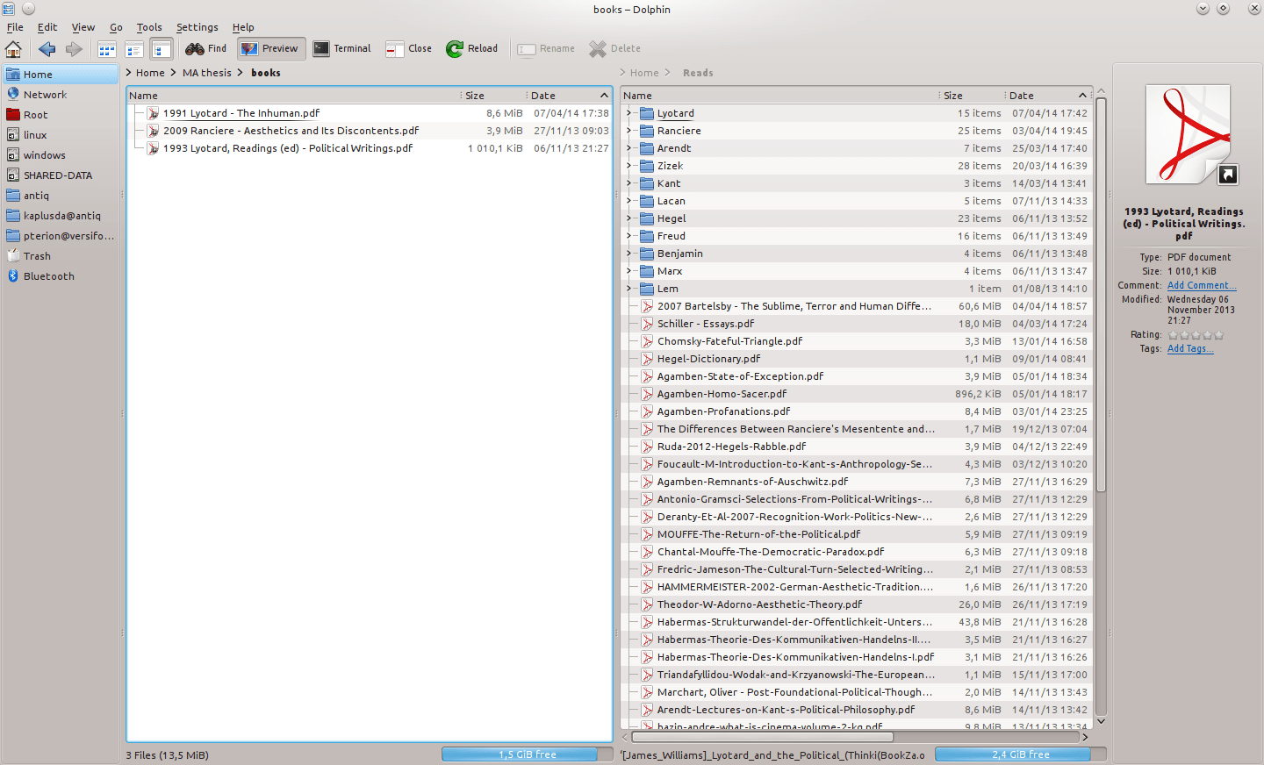Expand the Zizek folder tree
The image size is (1264, 765).
627,165
